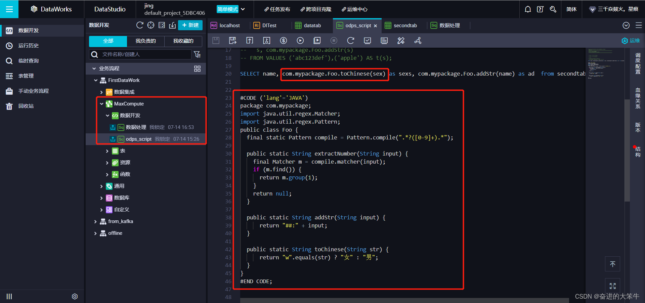Image resolution: width=645 pixels, height=303 pixels.
Task: Click the submit upload icon in toolbar
Action: click(250, 41)
